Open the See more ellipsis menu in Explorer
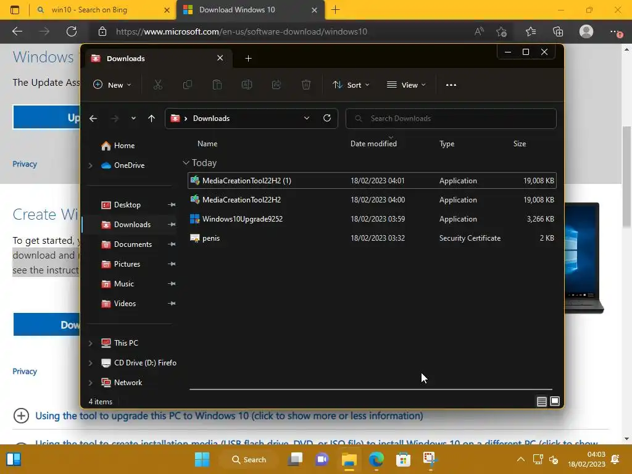 point(451,85)
